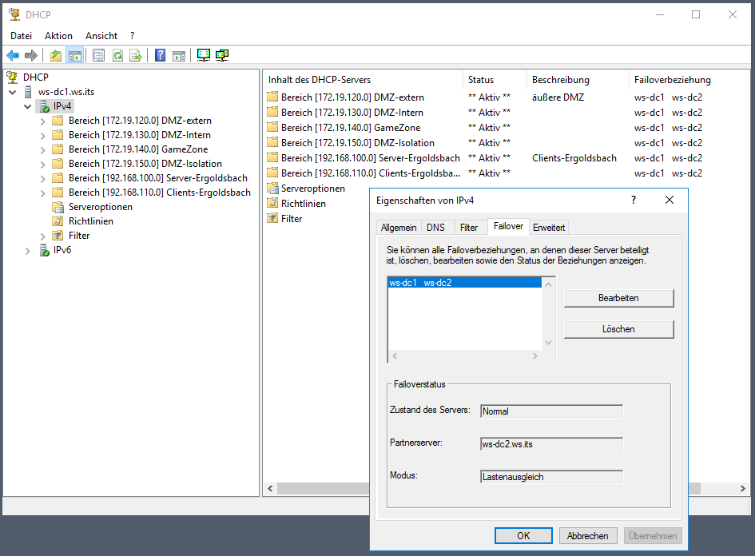The image size is (755, 556).
Task: Click folder icon of DMZ-extern in content list
Action: 272,97
